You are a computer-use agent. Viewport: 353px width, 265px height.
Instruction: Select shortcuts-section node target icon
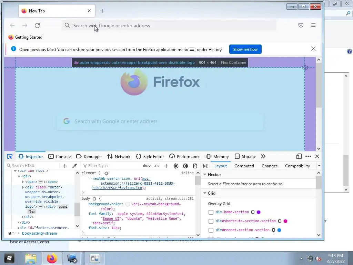pos(280,221)
